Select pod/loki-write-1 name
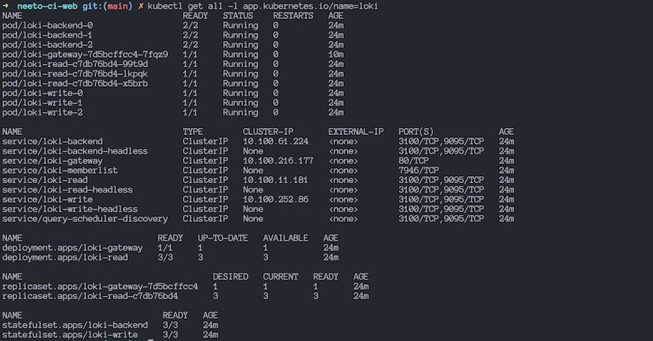 (42, 103)
